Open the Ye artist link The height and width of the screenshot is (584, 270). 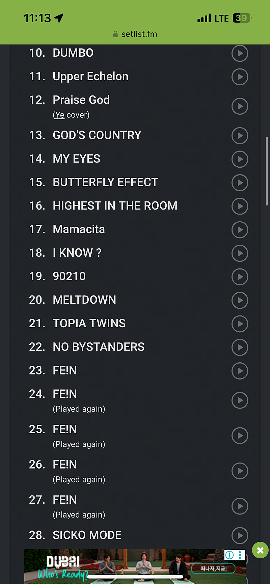pos(60,115)
